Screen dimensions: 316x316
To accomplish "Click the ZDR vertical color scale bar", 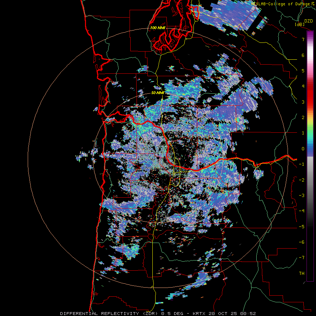I will [310, 156].
